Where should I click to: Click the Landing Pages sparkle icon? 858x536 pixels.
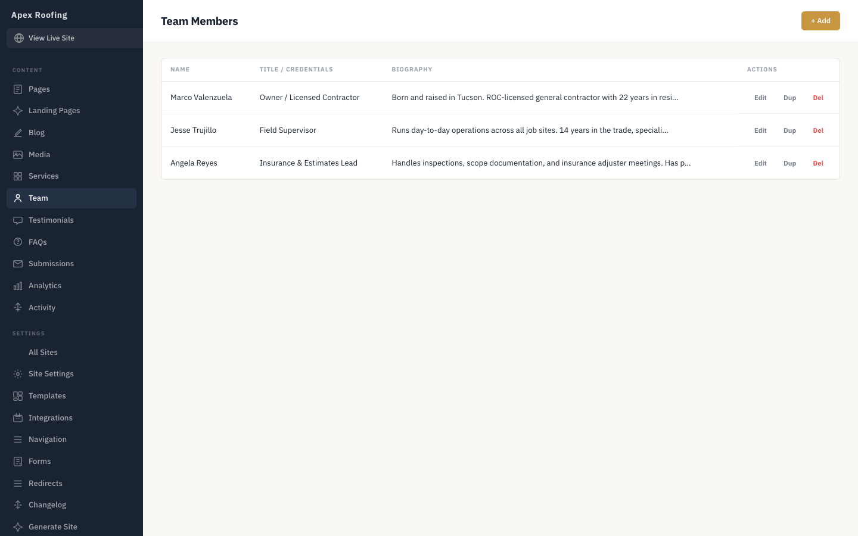pos(18,111)
